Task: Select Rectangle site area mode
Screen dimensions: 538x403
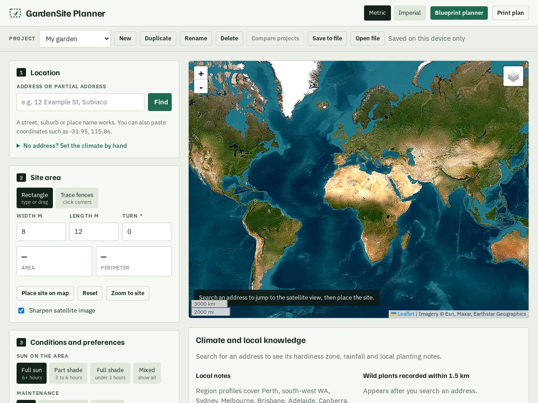Action: pos(35,198)
